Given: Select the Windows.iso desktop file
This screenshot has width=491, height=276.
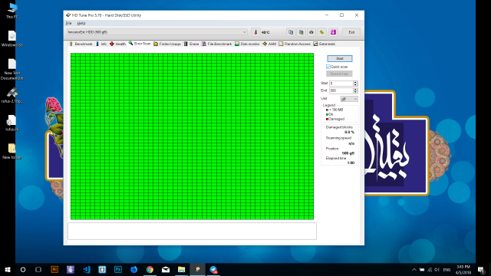Looking at the screenshot, I should click(x=12, y=39).
